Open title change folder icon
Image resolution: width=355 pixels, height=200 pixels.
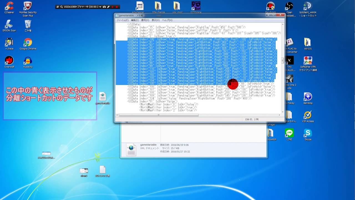tap(158, 7)
